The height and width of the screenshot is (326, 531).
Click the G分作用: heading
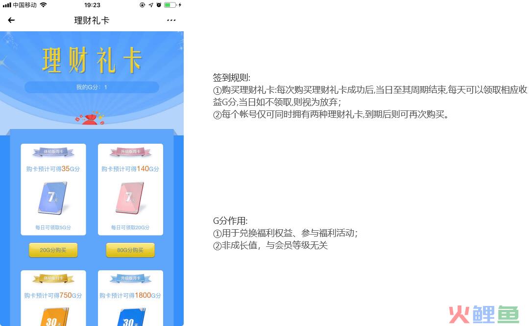230,221
